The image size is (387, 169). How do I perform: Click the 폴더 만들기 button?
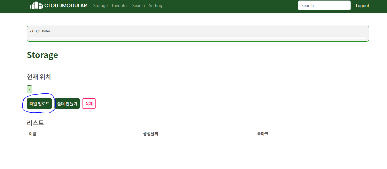pyautogui.click(x=67, y=104)
